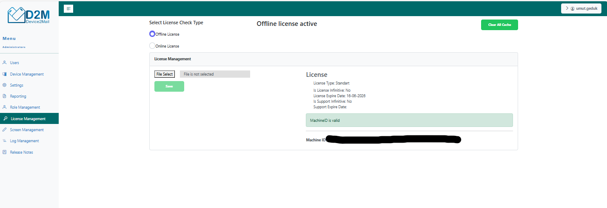Expand the user menu chevron arrow

[567, 8]
